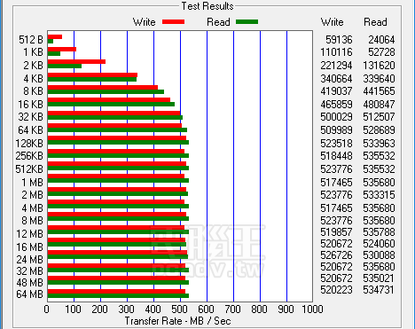The width and height of the screenshot is (415, 329).
Task: Click the 32 KB row label
Action: click(x=31, y=117)
